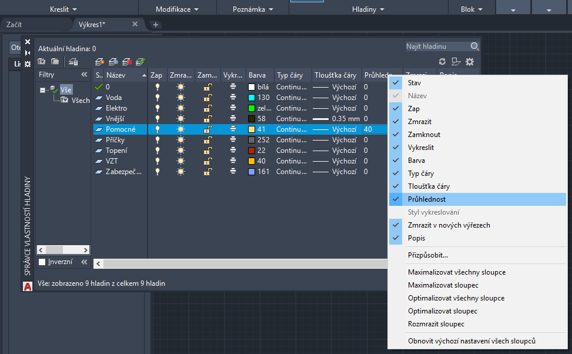This screenshot has height=354, width=572.
Task: Uncheck the Průhlednost column option
Action: 427,199
